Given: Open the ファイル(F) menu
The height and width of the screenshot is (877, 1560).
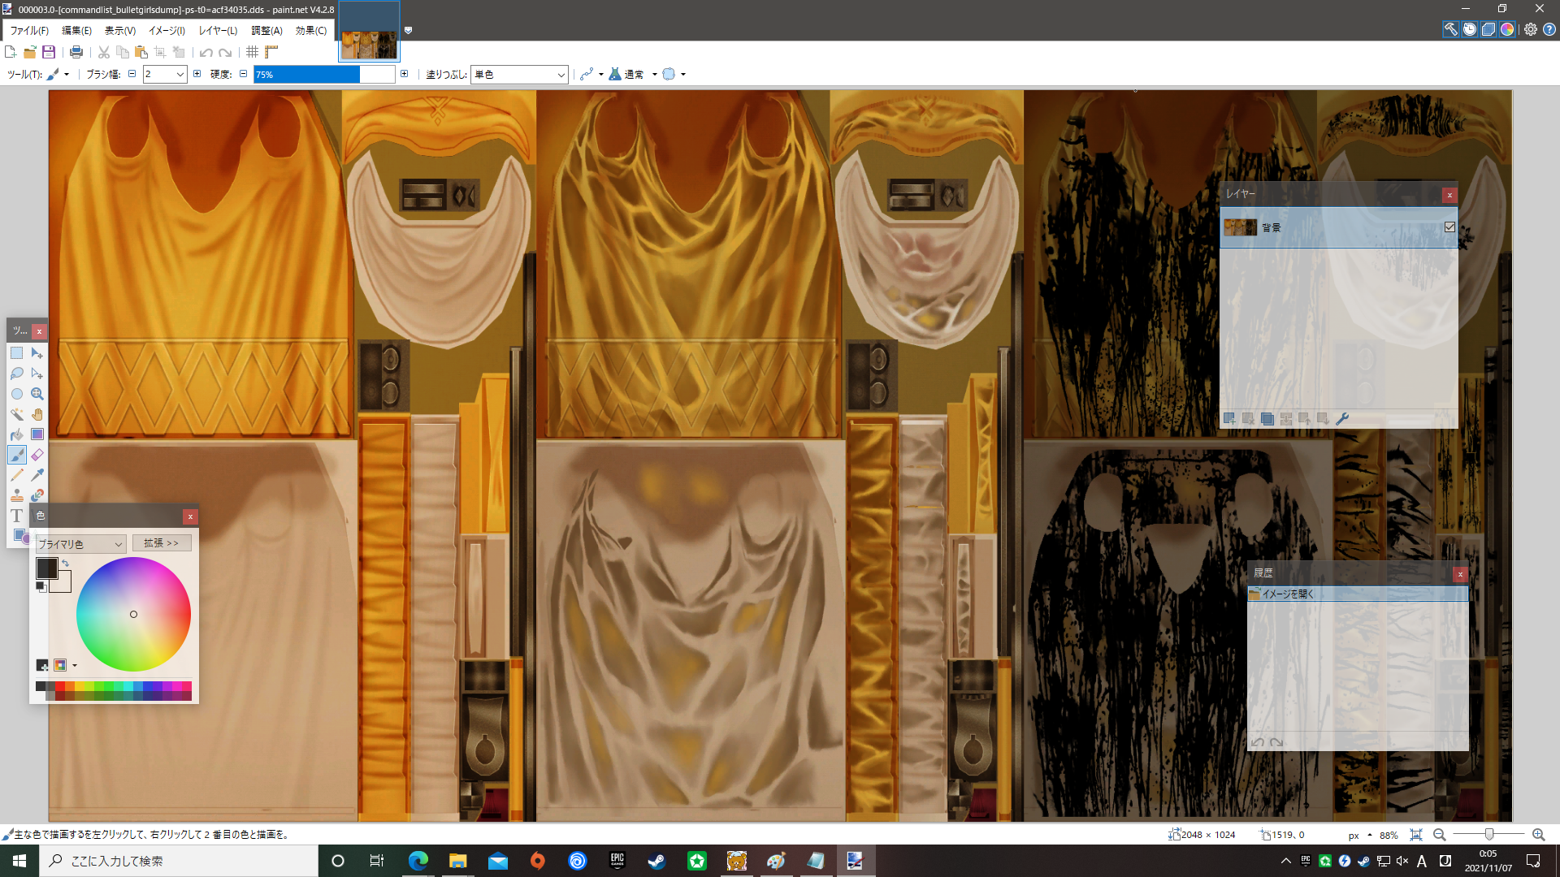Looking at the screenshot, I should [29, 31].
